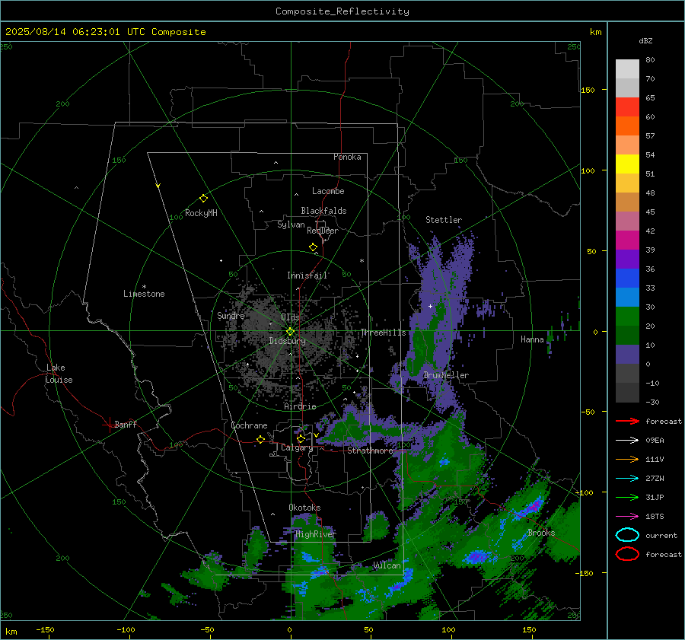
Task: Click the Brooks town label
Action: point(542,533)
